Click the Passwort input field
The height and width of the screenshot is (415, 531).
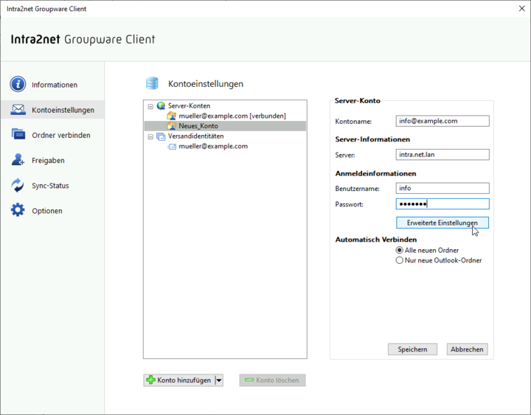click(x=442, y=203)
